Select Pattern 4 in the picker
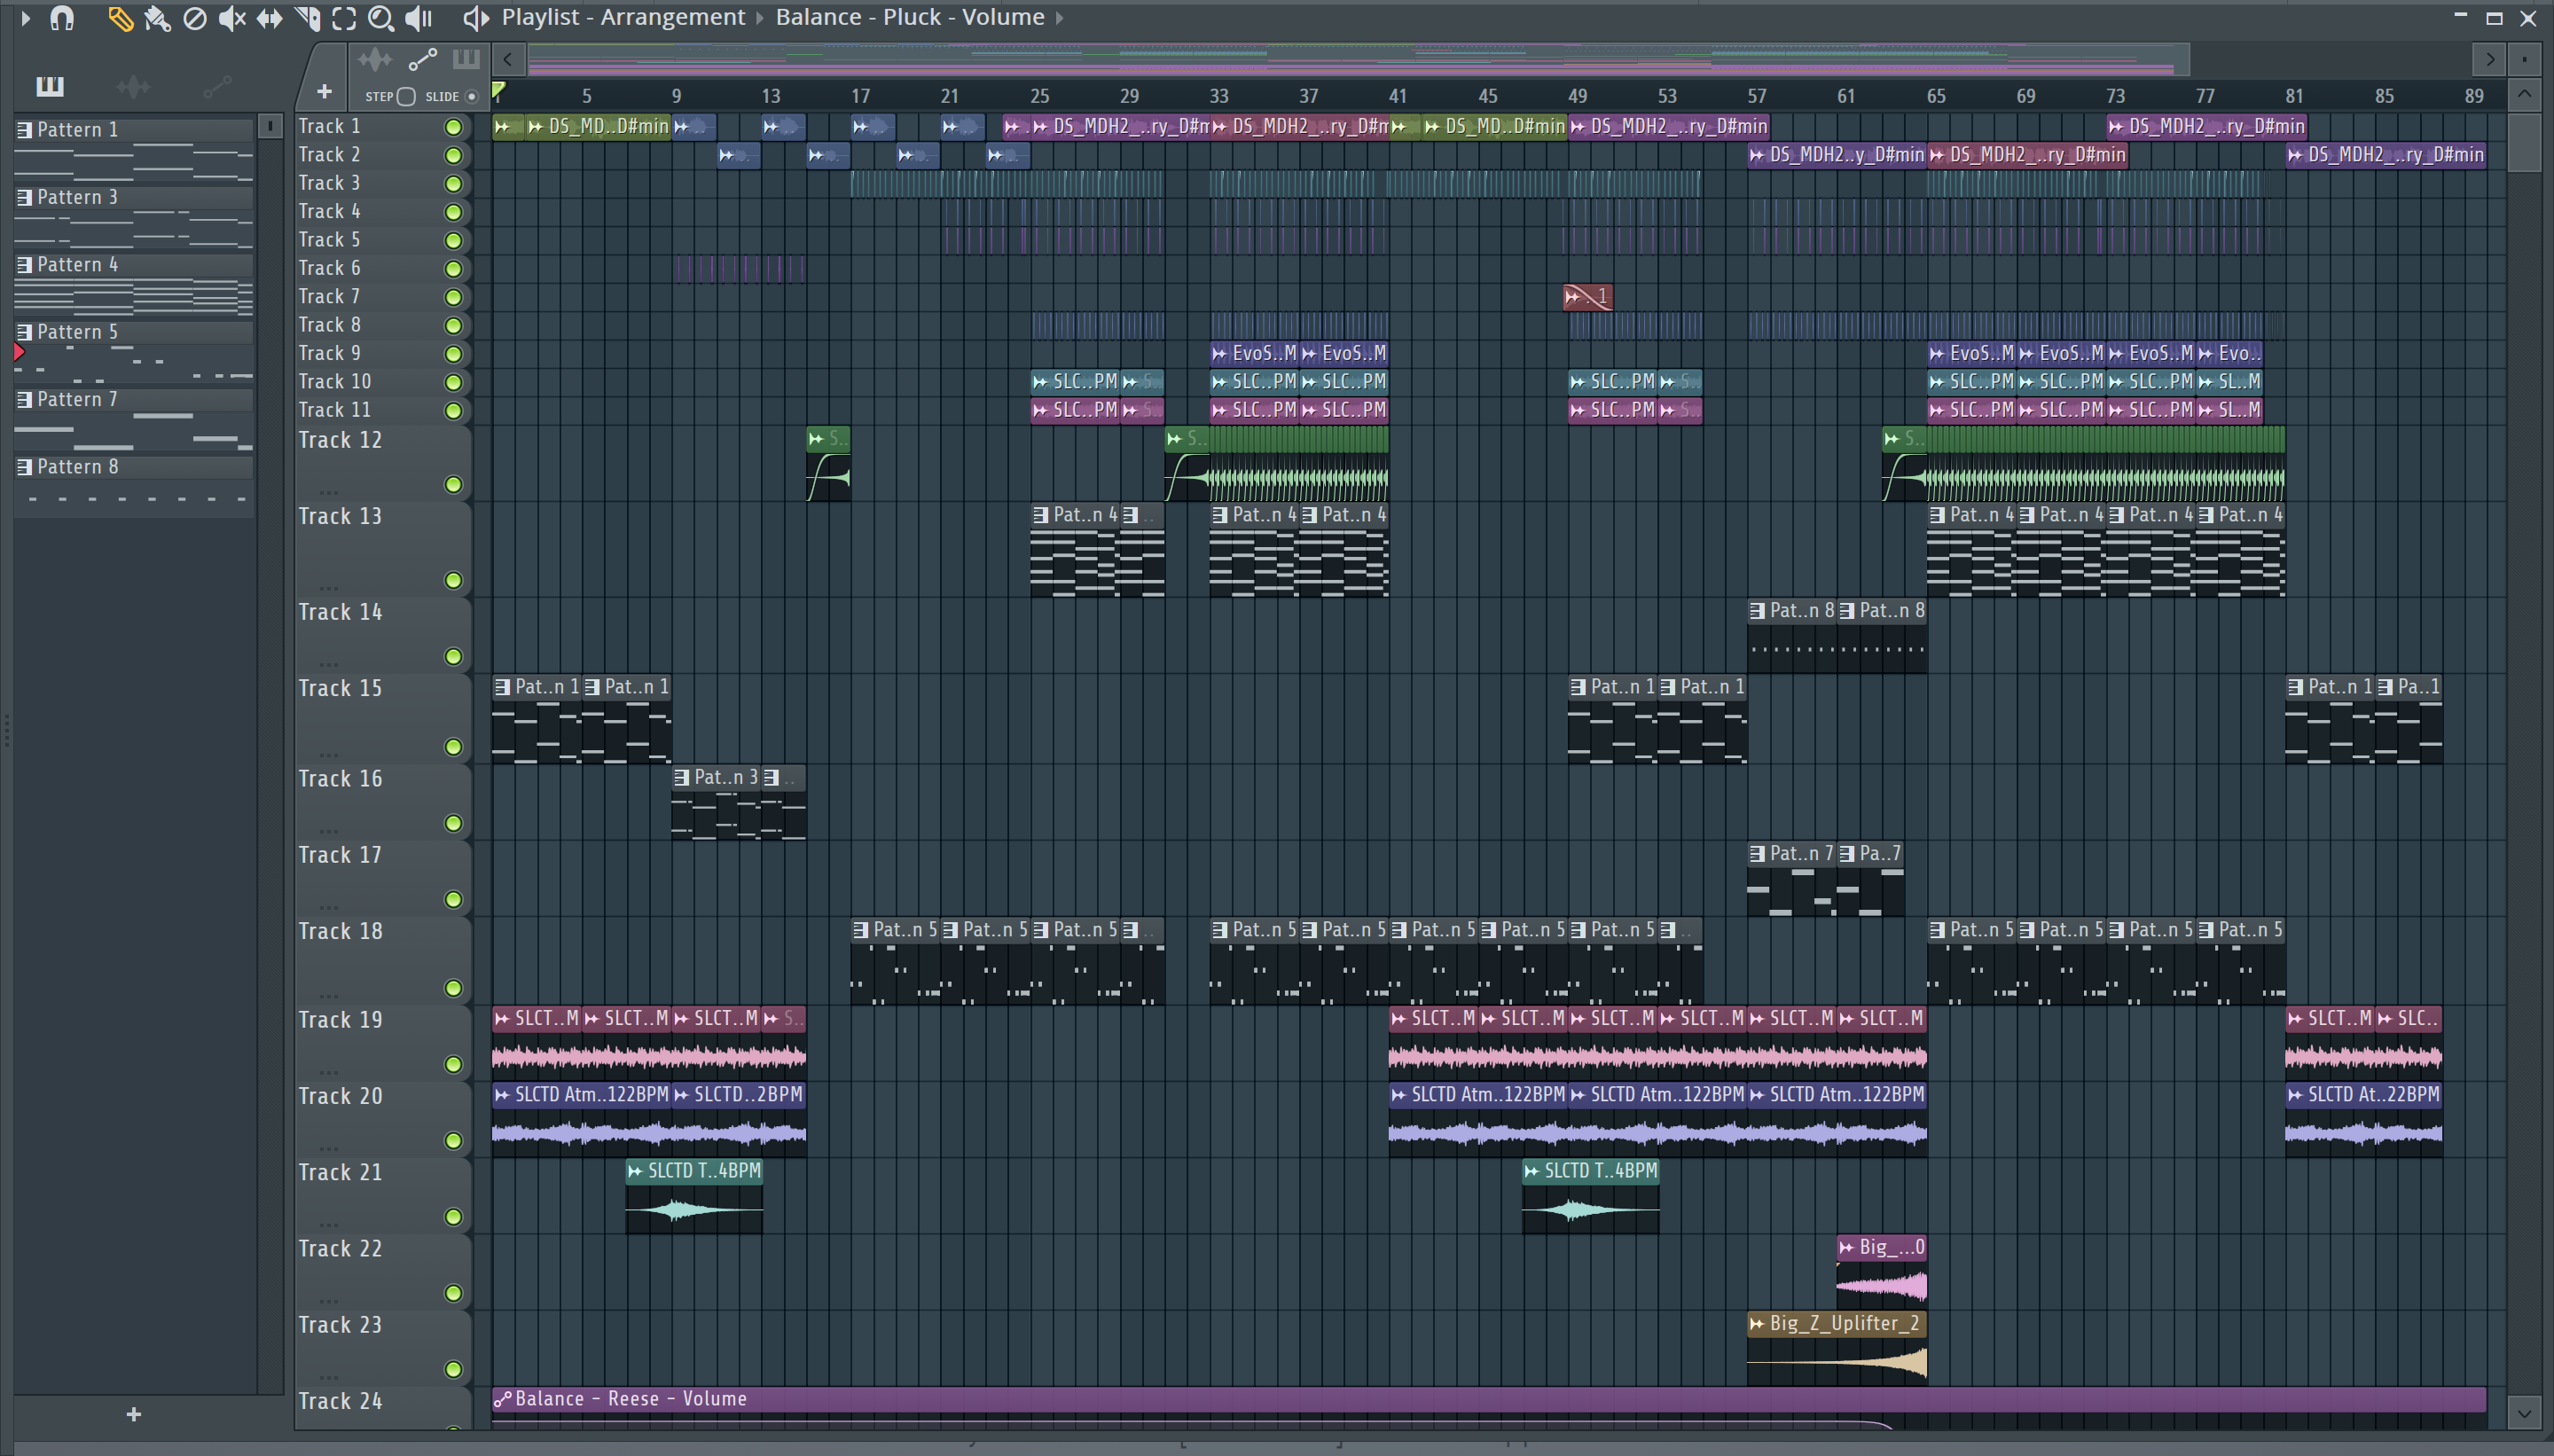 (134, 265)
